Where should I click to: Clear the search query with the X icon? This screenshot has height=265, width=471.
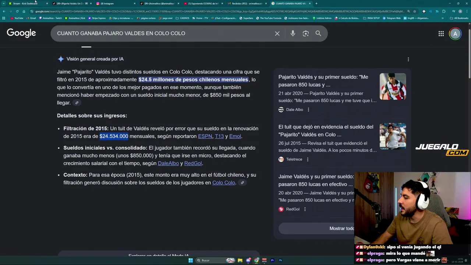click(277, 33)
